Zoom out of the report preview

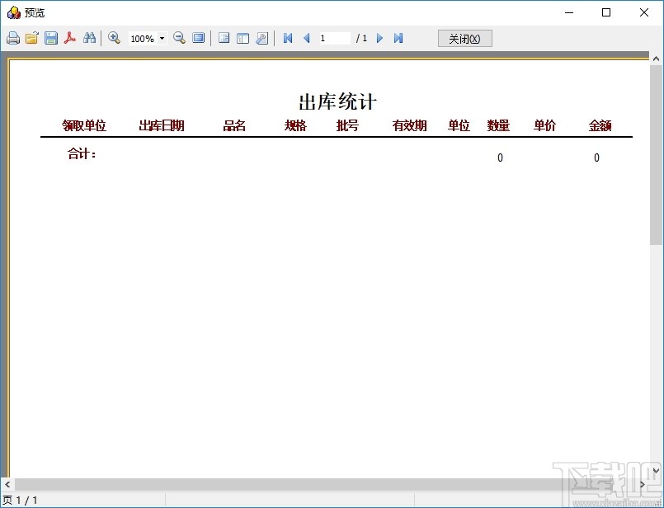point(179,38)
